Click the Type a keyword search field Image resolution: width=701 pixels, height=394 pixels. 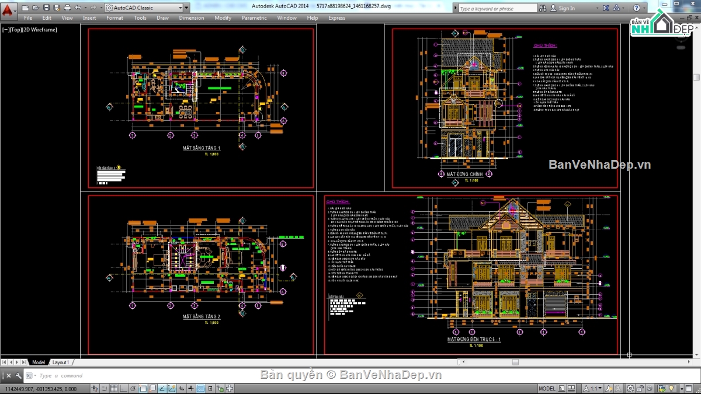(497, 9)
